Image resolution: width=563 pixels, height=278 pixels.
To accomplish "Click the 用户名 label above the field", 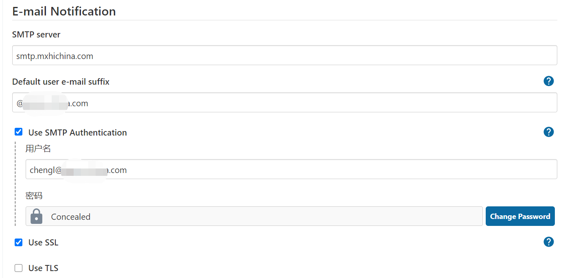I will (38, 148).
